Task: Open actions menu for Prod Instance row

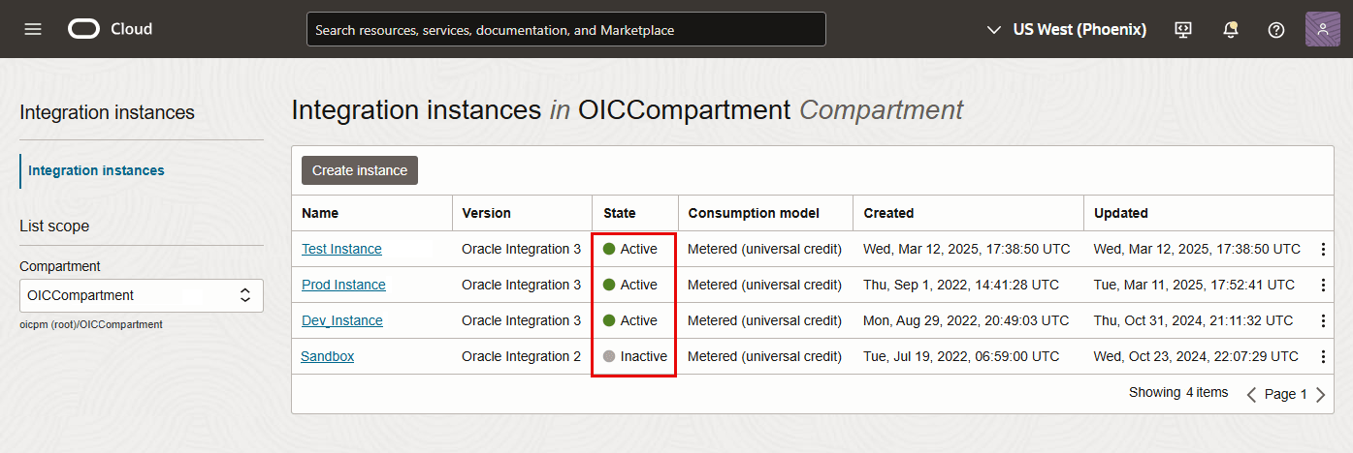Action: point(1323,285)
